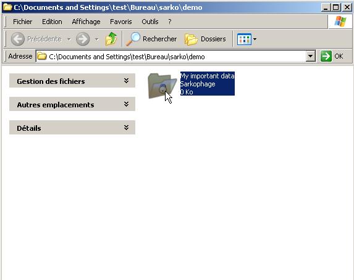Screen dimensions: 354x280
Task: Open the Fichier menu
Action: pyautogui.click(x=22, y=22)
